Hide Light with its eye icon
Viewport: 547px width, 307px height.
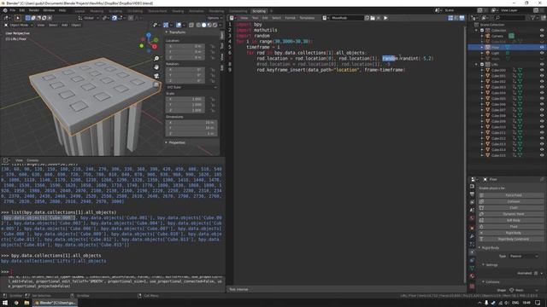click(542, 53)
